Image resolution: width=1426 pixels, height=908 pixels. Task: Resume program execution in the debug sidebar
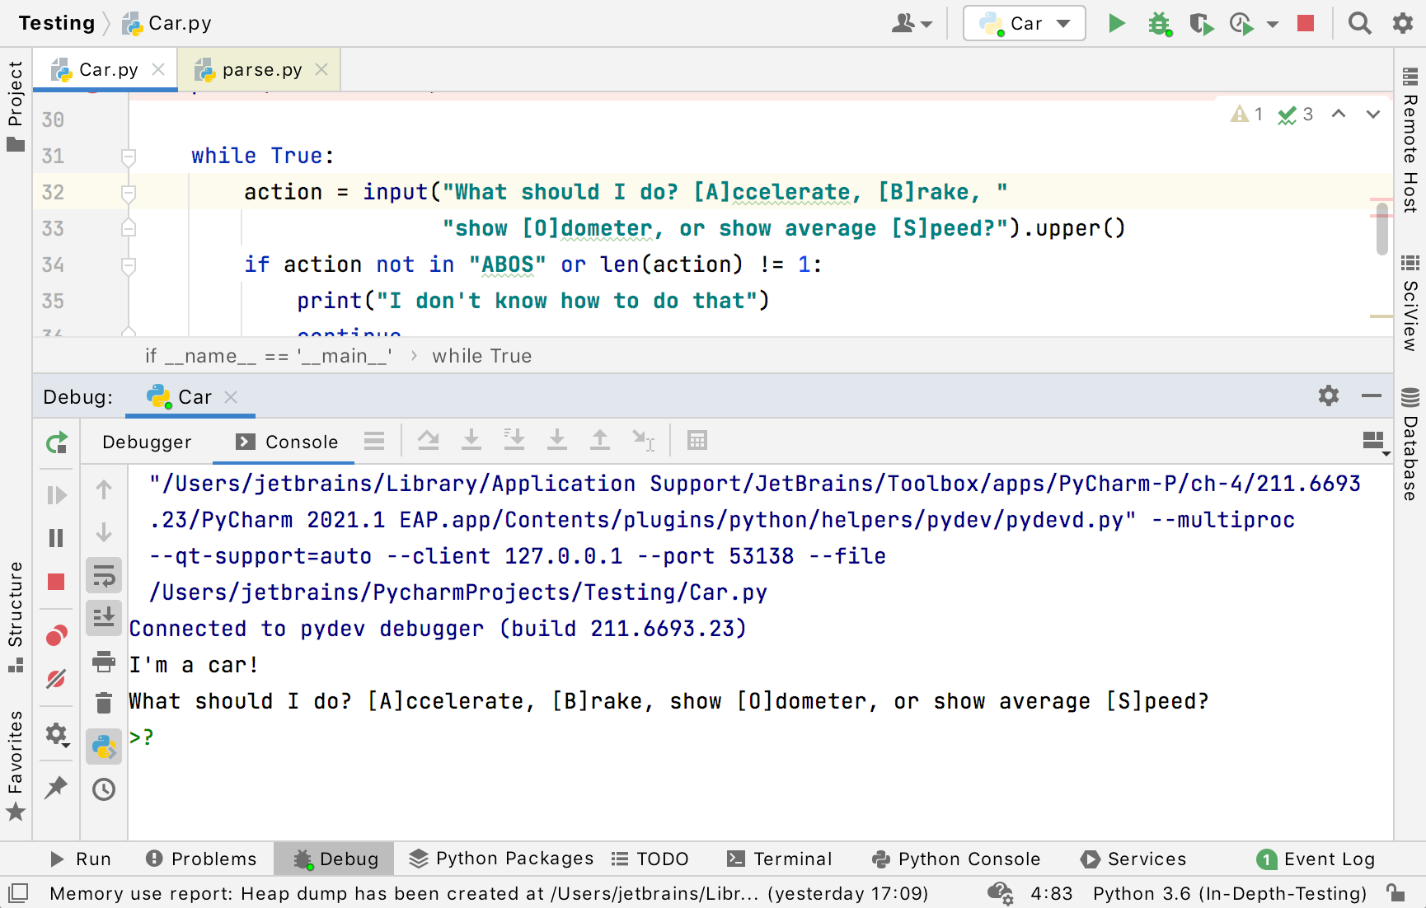click(56, 494)
